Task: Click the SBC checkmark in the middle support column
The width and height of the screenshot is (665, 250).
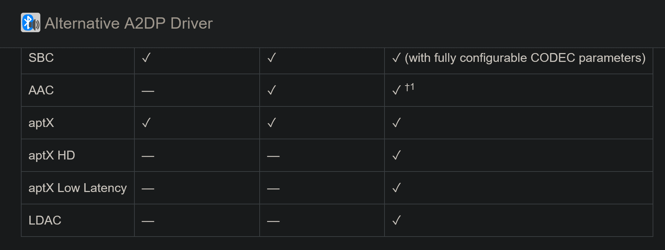Action: (271, 58)
